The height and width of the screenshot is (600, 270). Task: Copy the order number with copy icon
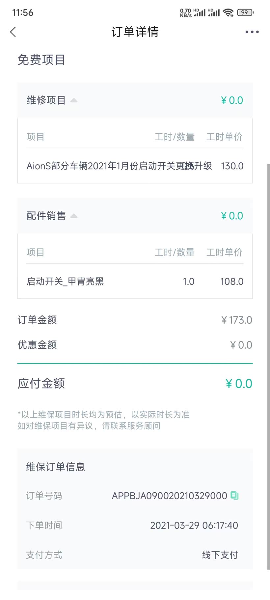234,495
